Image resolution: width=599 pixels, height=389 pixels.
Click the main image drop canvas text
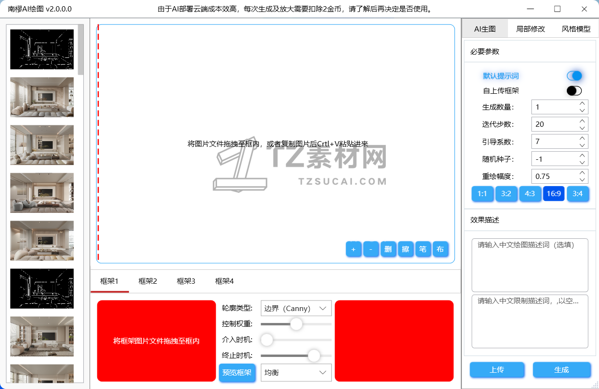(x=278, y=144)
